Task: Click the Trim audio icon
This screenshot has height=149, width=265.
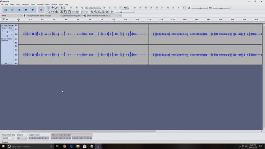Action: tap(73, 12)
